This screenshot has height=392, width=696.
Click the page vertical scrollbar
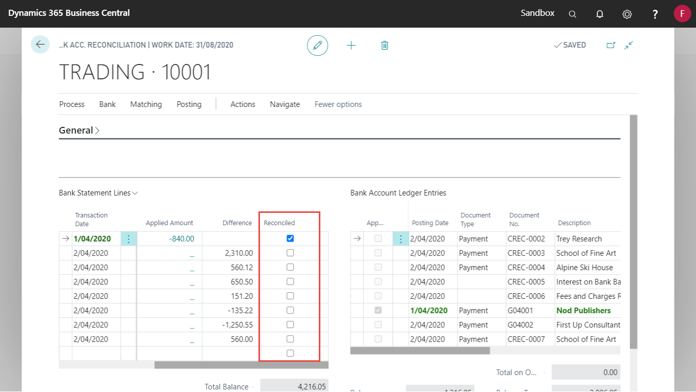click(634, 231)
